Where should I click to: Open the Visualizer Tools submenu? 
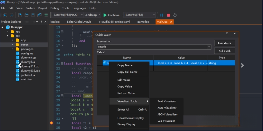pos(129,101)
